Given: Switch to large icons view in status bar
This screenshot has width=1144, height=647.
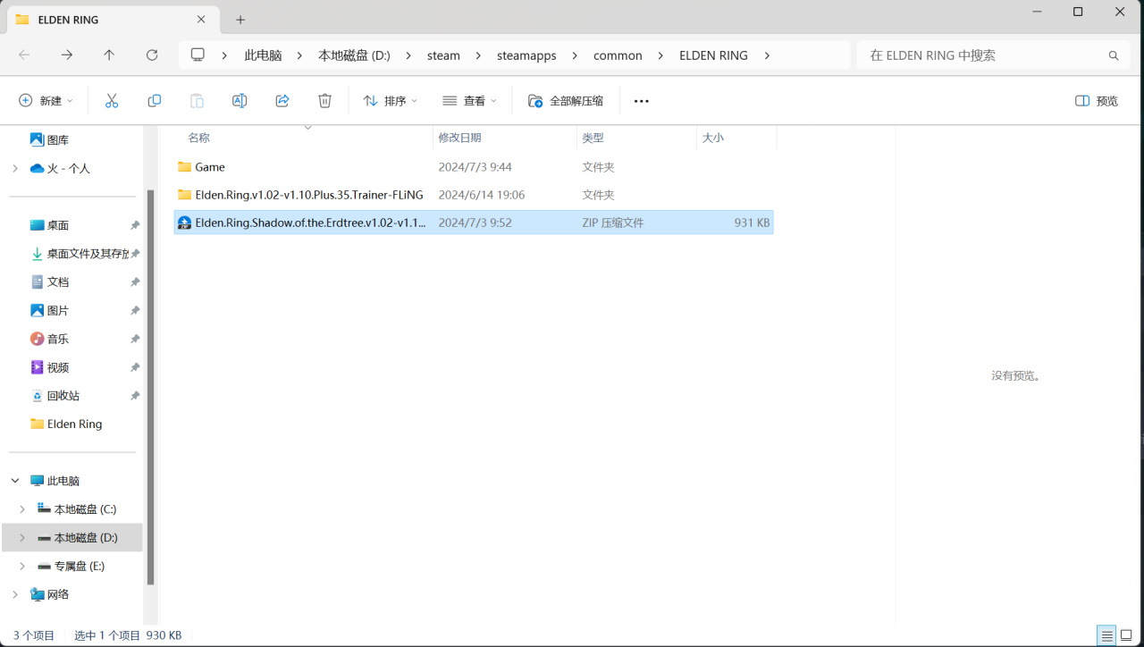Looking at the screenshot, I should [1126, 636].
